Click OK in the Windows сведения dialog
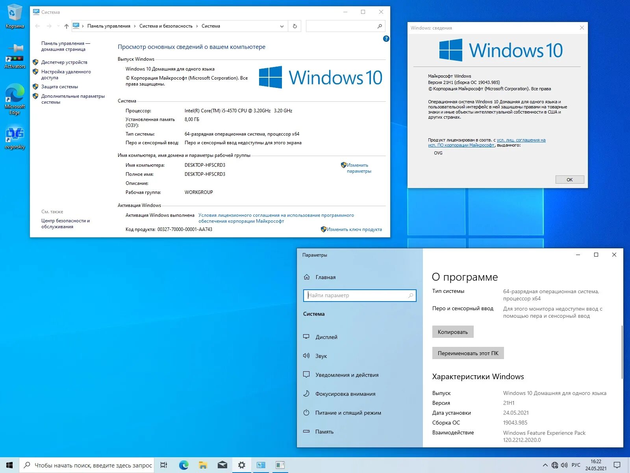This screenshot has height=473, width=630. (x=569, y=180)
